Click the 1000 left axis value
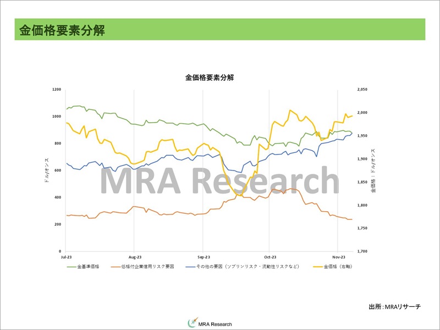This screenshot has height=330, width=440. 57,117
